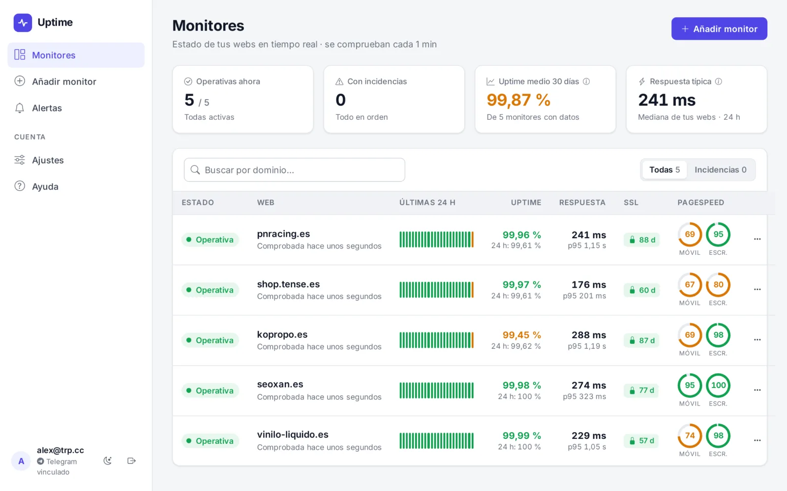Image resolution: width=787 pixels, height=491 pixels.
Task: Click the blue Añadir monitor button
Action: point(719,29)
